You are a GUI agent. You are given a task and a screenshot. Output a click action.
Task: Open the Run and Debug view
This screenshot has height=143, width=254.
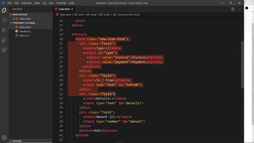pos(4,40)
